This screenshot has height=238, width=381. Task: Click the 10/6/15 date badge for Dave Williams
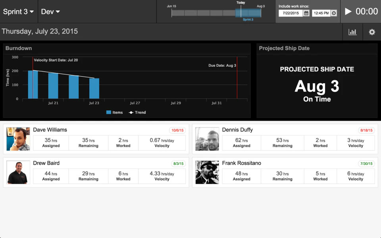tap(177, 130)
